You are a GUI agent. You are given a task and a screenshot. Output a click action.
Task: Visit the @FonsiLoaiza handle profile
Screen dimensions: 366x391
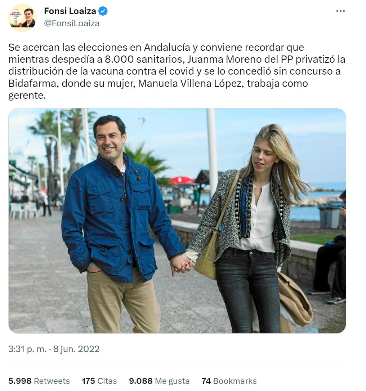[x=72, y=23]
